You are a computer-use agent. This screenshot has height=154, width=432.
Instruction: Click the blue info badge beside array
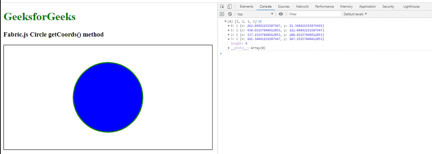coord(260,22)
